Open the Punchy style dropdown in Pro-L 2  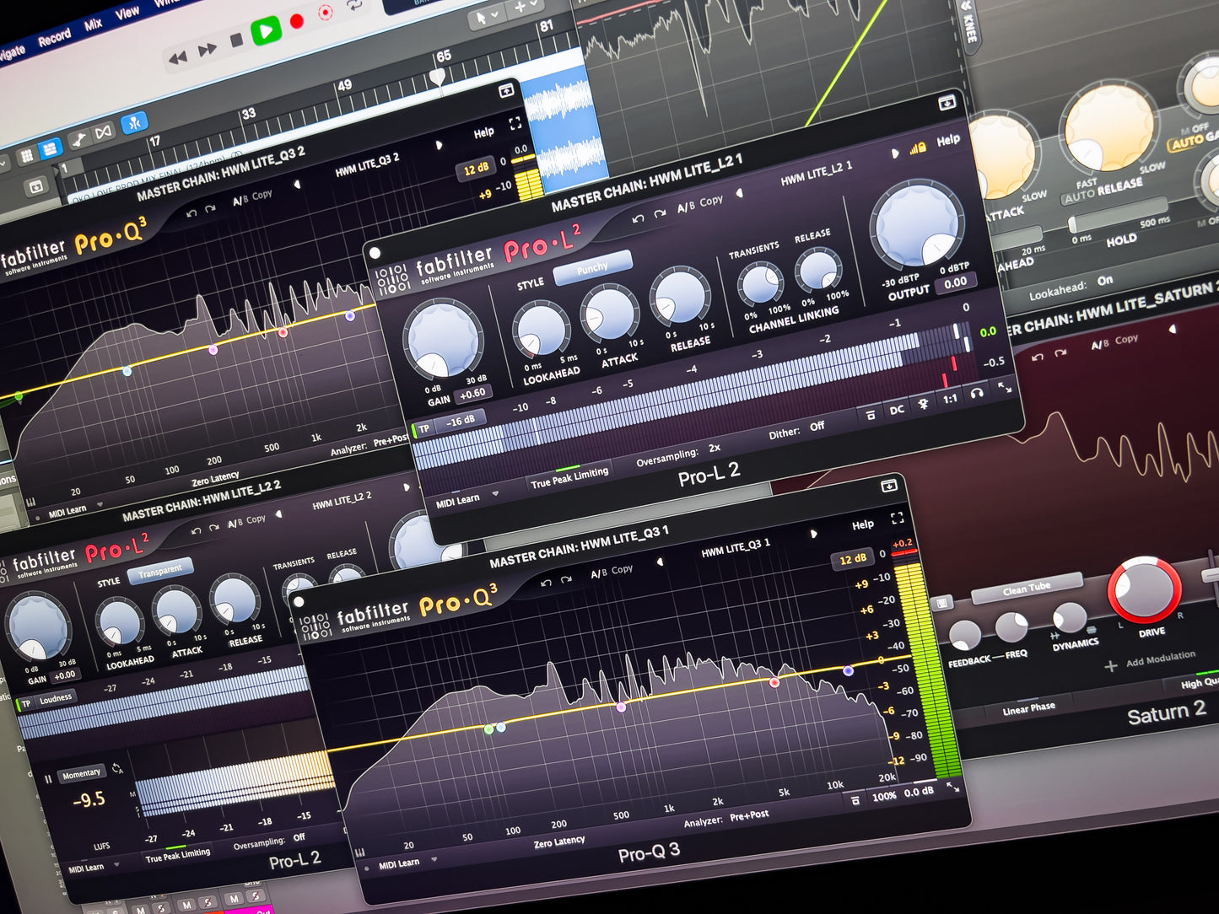coord(592,267)
